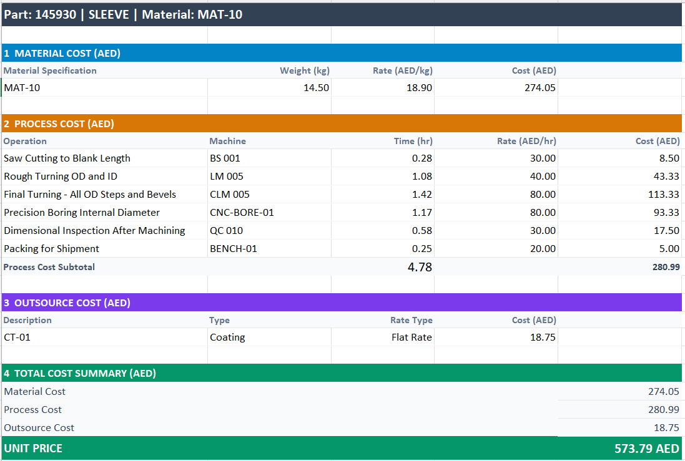Image resolution: width=685 pixels, height=461 pixels.
Task: Click the Outsource Cost summary label
Action: [39, 428]
